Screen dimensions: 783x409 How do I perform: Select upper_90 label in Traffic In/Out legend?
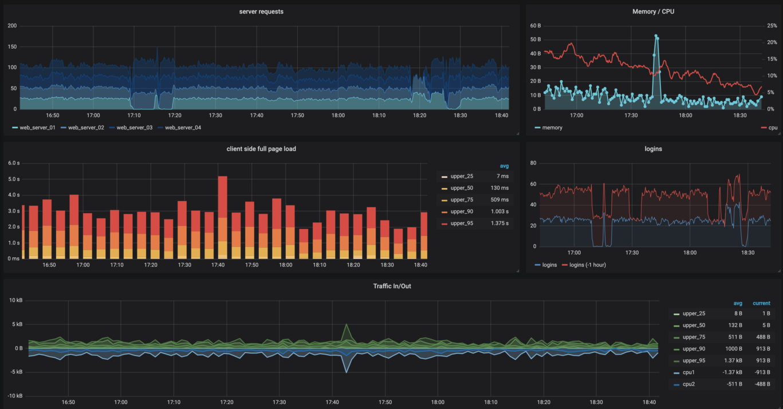694,349
